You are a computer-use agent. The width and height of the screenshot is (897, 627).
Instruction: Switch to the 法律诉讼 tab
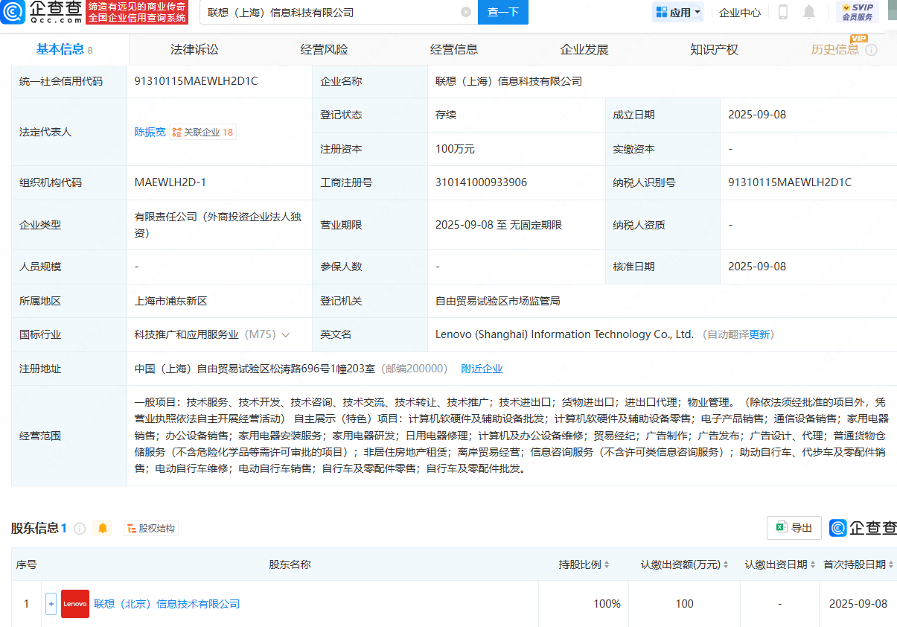[194, 50]
